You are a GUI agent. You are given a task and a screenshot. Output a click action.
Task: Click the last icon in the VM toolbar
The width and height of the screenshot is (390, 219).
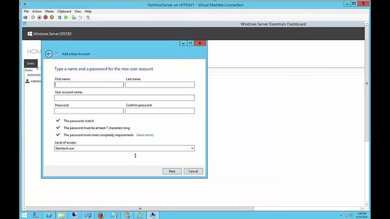88,18
